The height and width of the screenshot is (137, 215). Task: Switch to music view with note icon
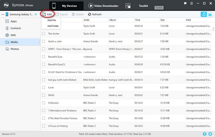[204, 14]
